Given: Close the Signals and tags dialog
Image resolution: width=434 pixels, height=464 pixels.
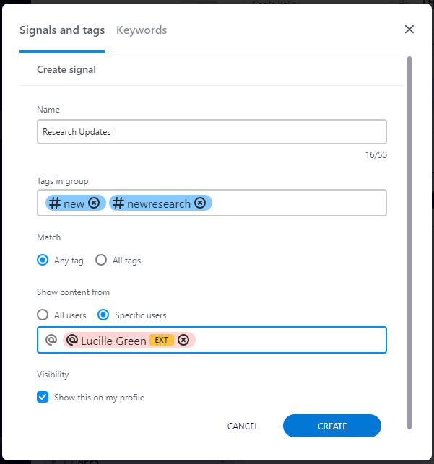Looking at the screenshot, I should 409,30.
